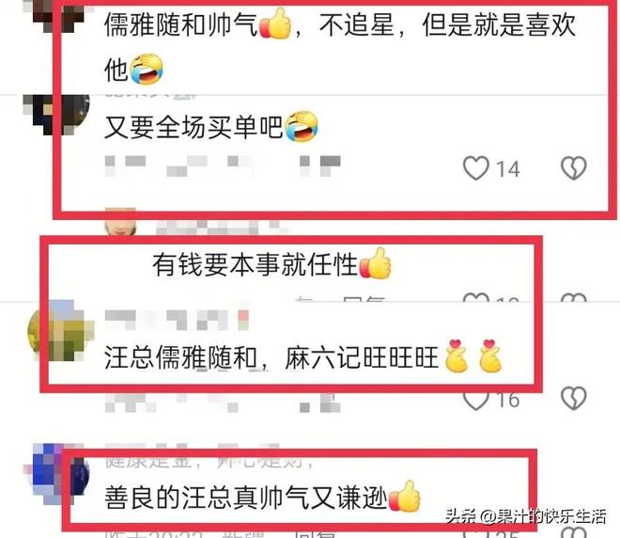Like the "又要全场买单吧" comment with 14 likes
The image size is (620, 538).
[476, 168]
